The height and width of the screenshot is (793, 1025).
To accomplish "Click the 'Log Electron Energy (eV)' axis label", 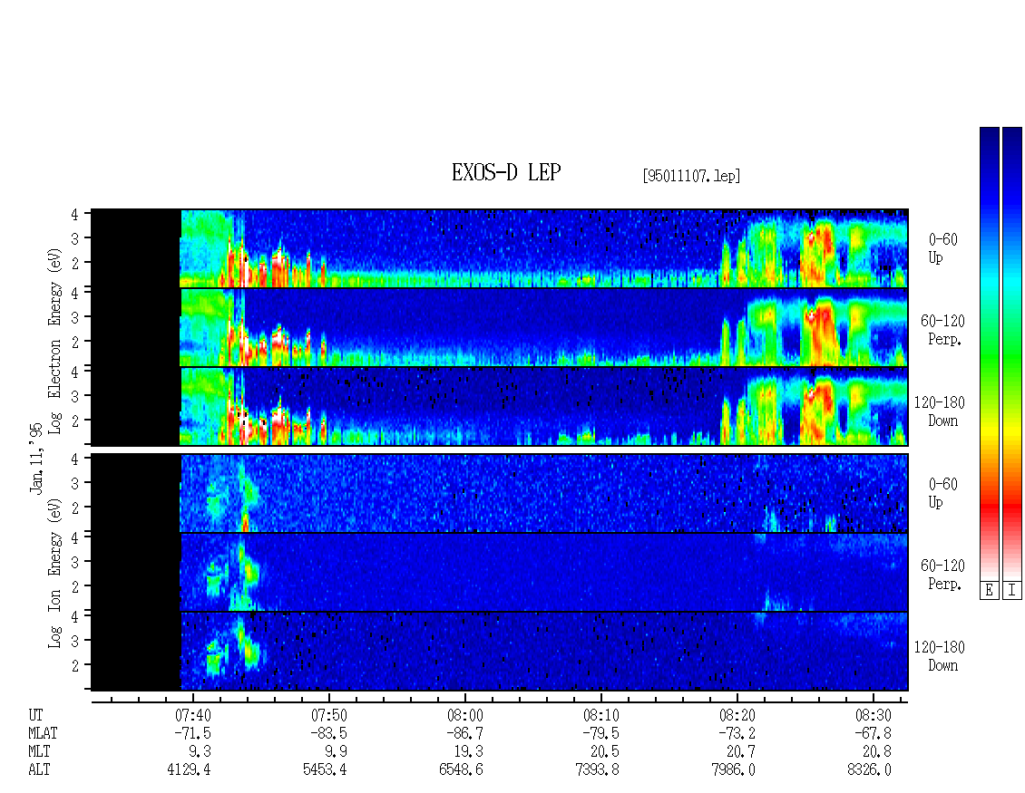I will (55, 341).
